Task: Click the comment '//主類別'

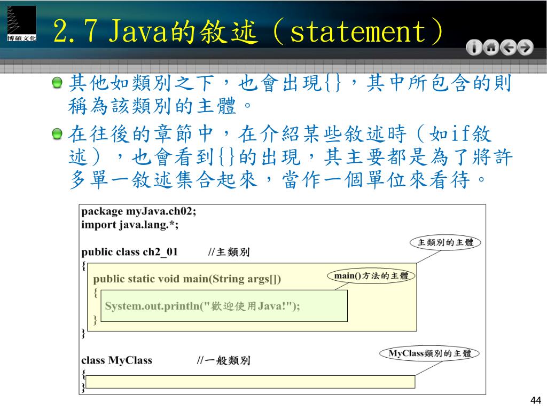Action: point(229,252)
